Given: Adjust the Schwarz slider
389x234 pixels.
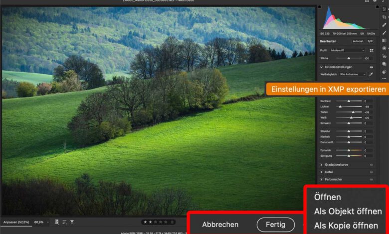Looking at the screenshot, I should 349,123.
